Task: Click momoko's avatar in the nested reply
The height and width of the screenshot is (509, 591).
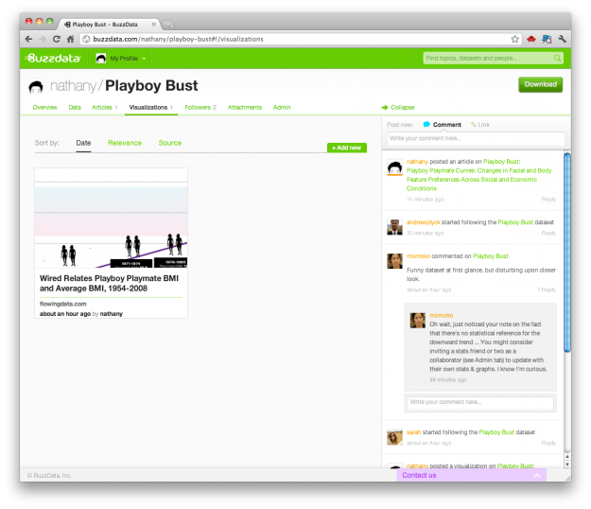Action: [418, 320]
